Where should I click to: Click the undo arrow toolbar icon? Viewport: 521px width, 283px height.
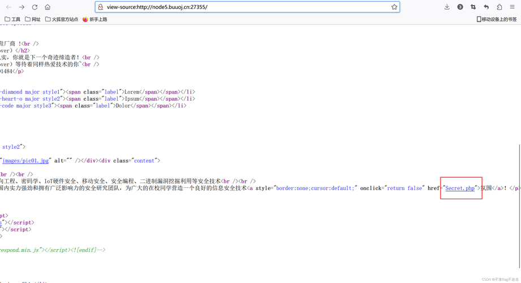pos(486,7)
